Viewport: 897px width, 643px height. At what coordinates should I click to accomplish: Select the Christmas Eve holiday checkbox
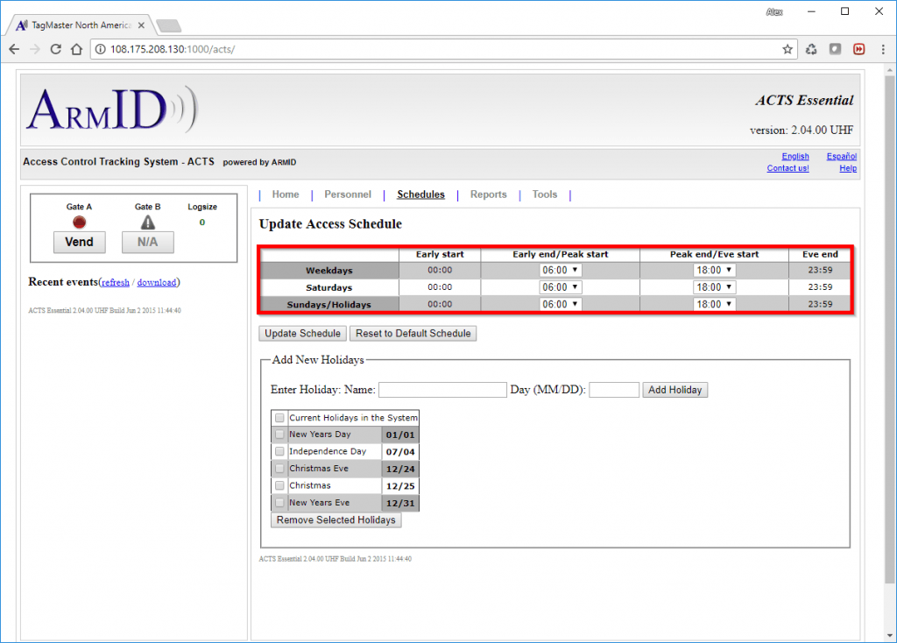click(279, 469)
